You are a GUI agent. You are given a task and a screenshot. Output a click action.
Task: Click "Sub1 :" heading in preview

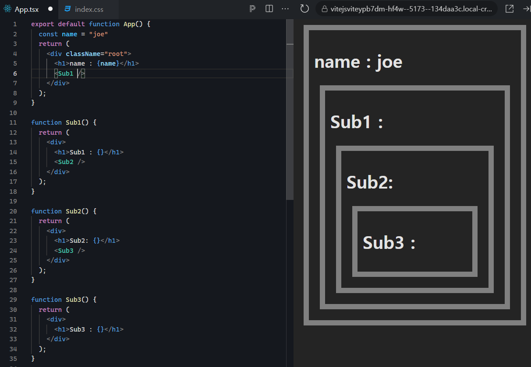[x=357, y=122]
